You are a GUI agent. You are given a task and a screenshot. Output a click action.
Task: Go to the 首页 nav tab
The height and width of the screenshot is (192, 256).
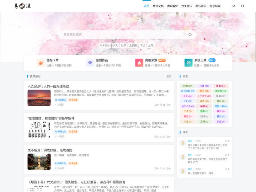(x=146, y=6)
